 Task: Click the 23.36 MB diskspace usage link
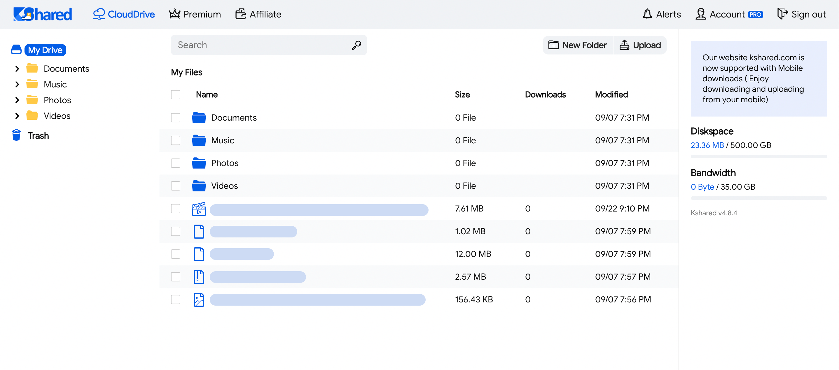tap(707, 145)
